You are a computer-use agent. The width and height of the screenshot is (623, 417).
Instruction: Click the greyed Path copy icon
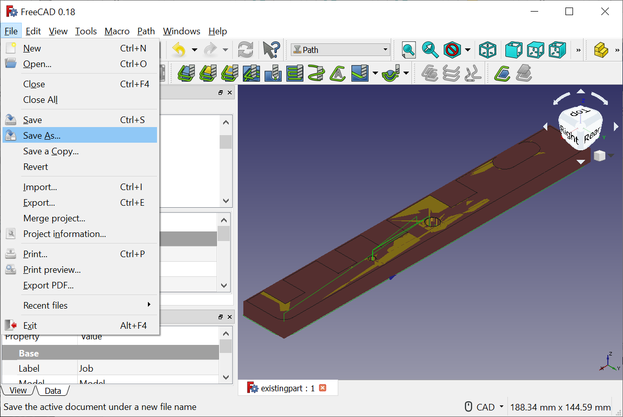(430, 73)
